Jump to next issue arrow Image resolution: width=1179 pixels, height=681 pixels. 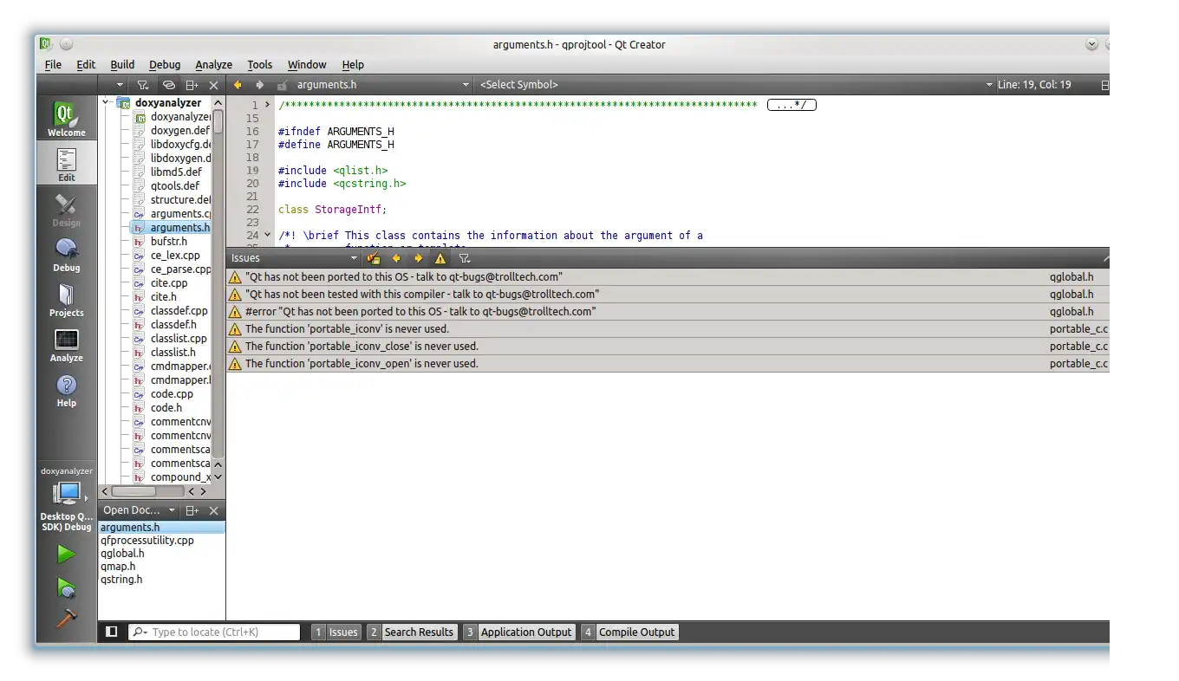pos(419,258)
